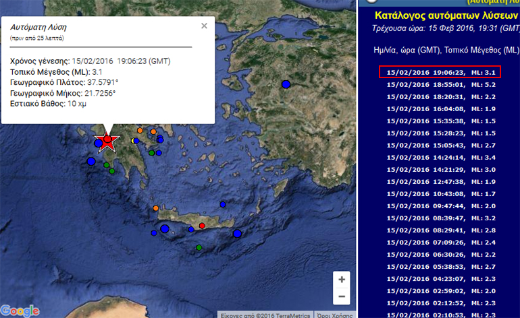Click the red star epicenter marker
The width and height of the screenshot is (520, 318).
(107, 140)
